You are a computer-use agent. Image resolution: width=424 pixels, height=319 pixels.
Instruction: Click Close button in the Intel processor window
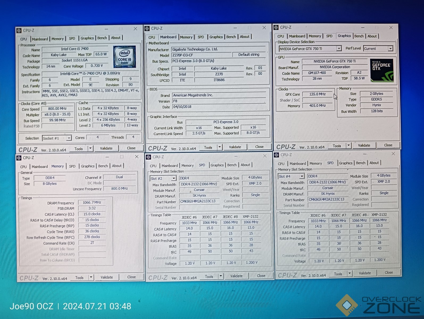coord(131,148)
